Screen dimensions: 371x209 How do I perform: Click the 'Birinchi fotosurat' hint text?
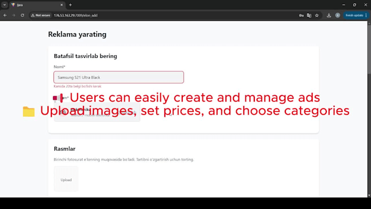click(x=124, y=159)
